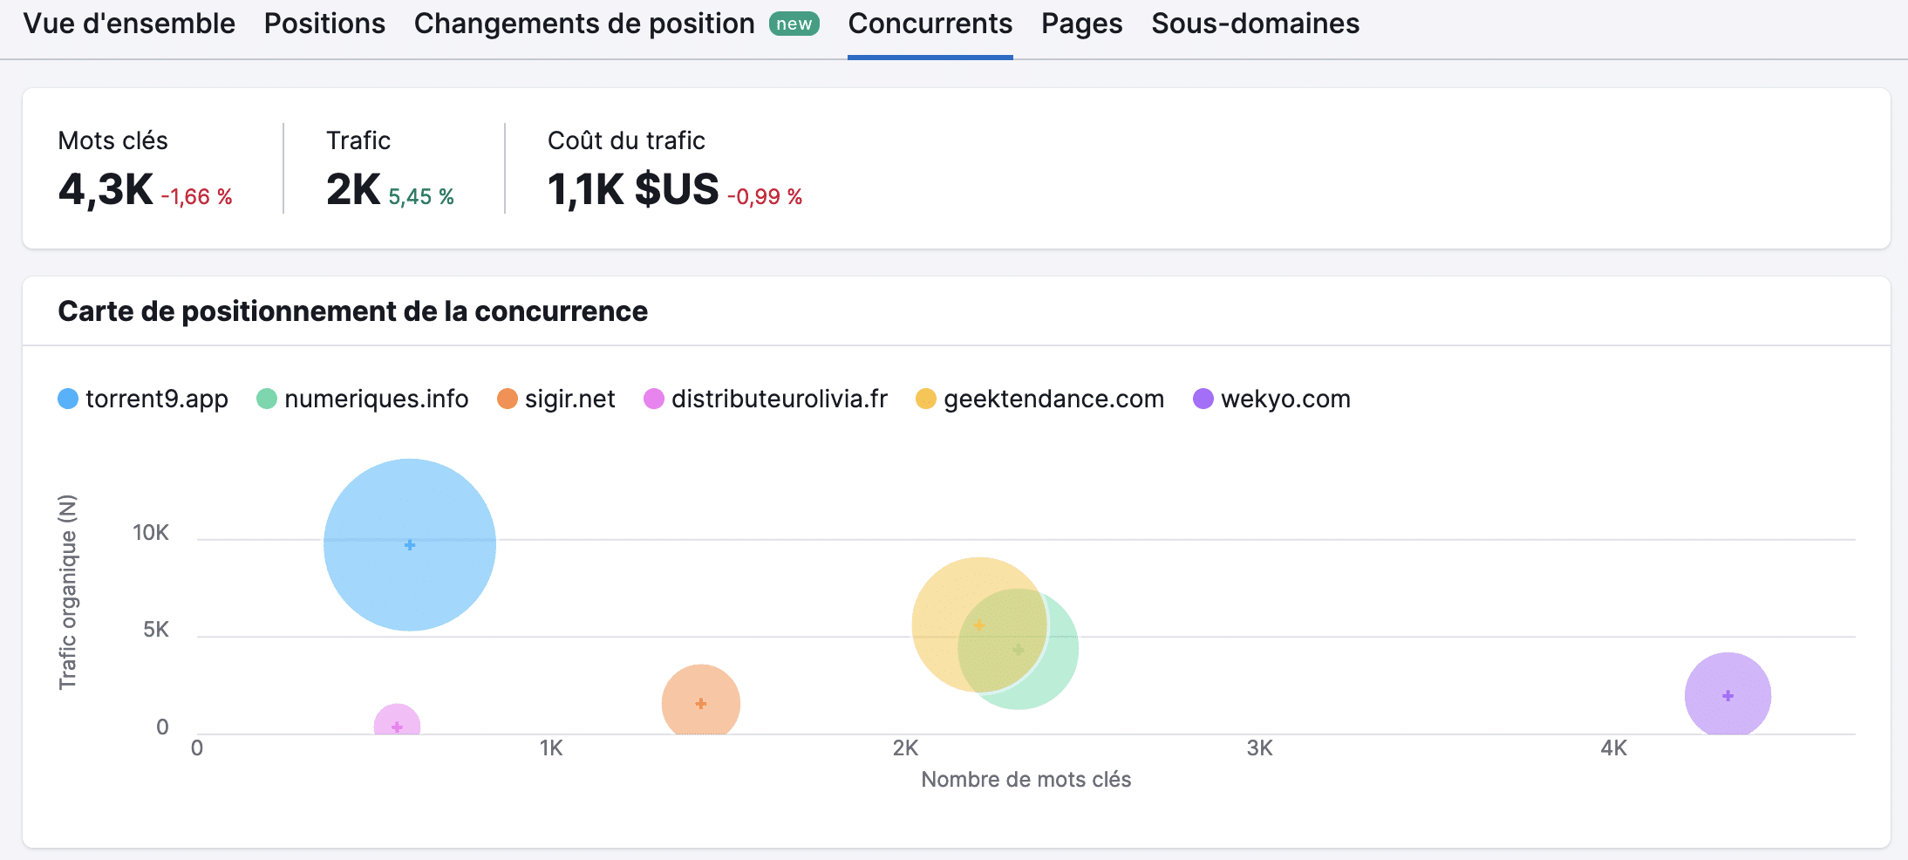This screenshot has height=860, width=1908.
Task: Select the Concurrents tab
Action: coord(930,24)
